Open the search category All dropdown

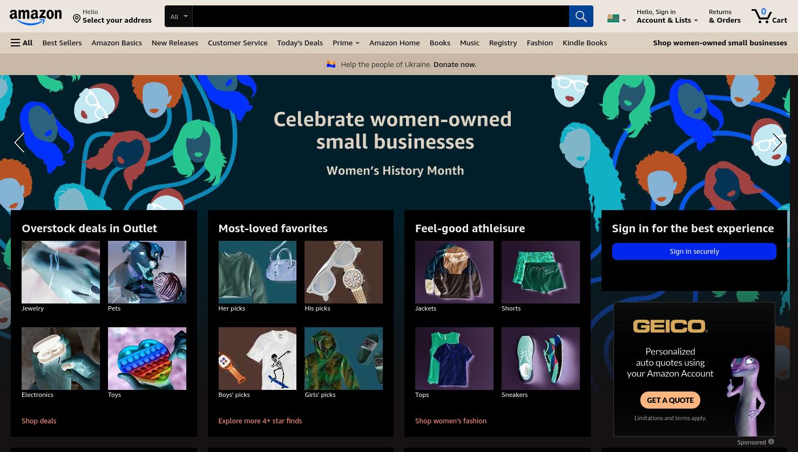coord(179,16)
